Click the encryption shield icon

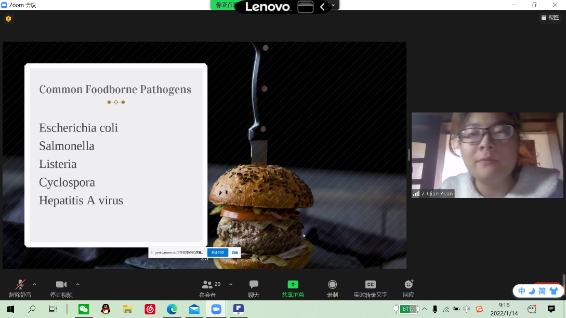[x=8, y=19]
